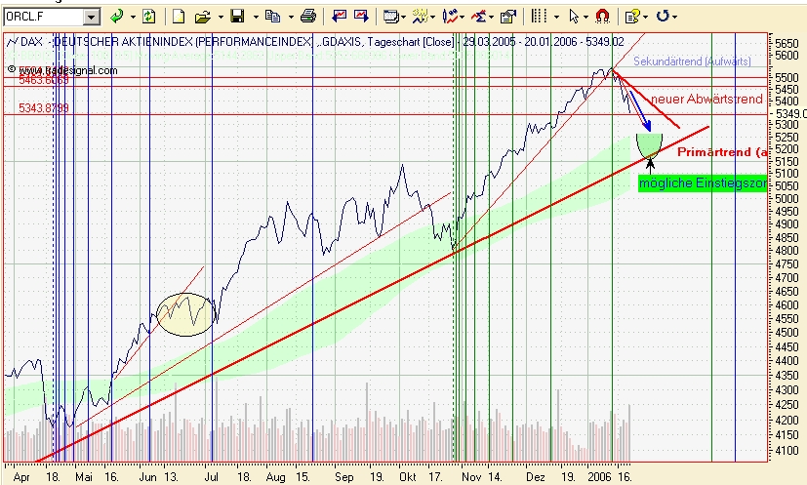Save using the floppy disk icon

point(237,17)
